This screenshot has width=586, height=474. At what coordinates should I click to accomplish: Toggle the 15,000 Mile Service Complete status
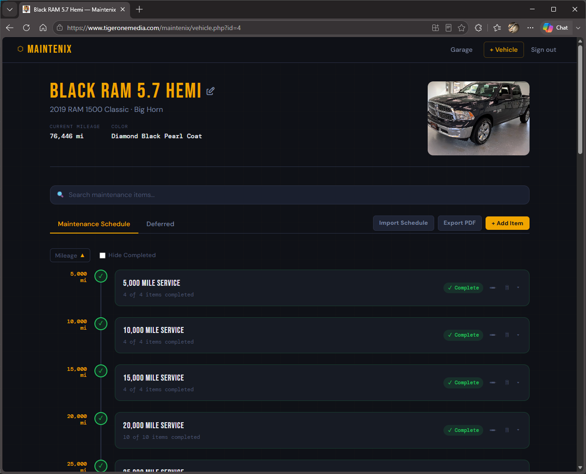tap(463, 382)
